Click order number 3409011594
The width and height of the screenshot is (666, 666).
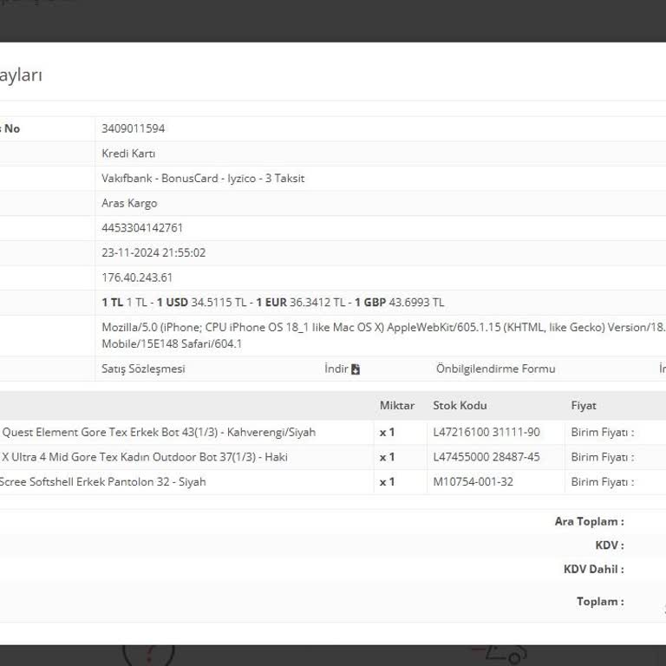pyautogui.click(x=133, y=128)
